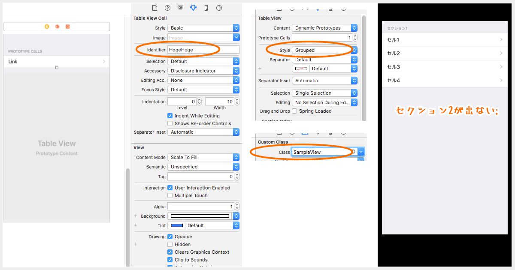Show Quick Help inspector

pos(167,8)
